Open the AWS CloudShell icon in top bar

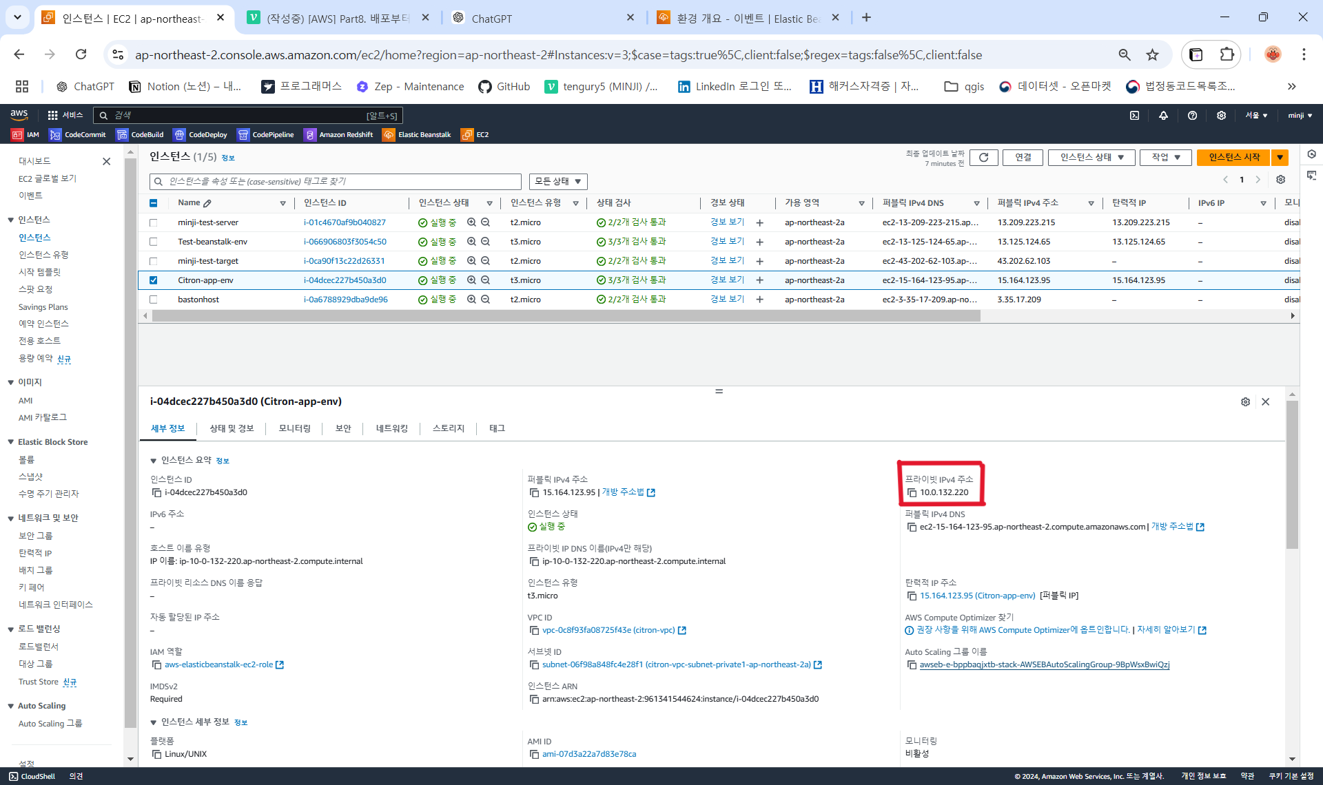(x=1134, y=116)
